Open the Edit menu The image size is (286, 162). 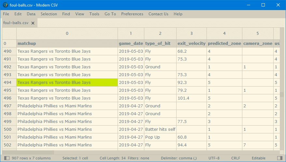pos(18,14)
